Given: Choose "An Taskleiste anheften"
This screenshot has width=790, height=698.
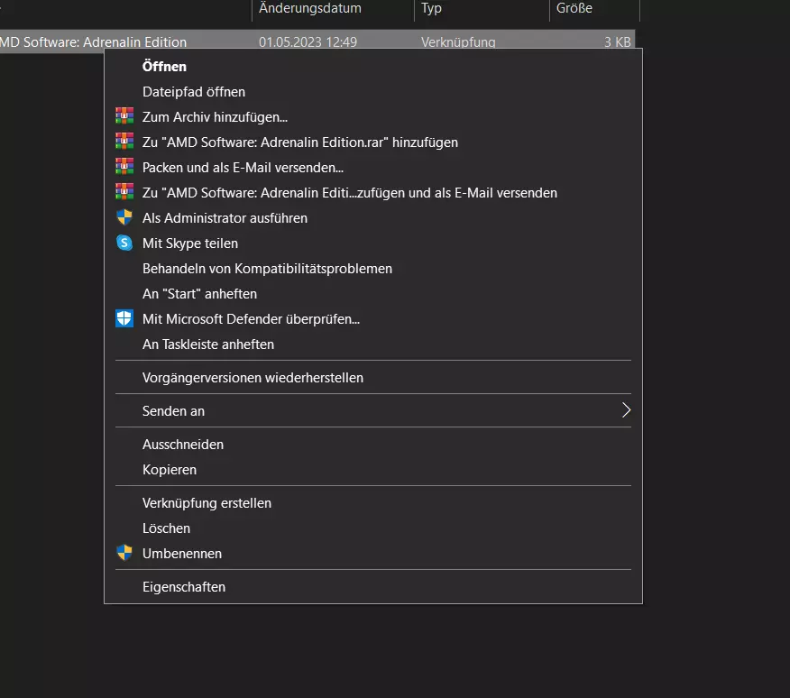Looking at the screenshot, I should pyautogui.click(x=373, y=344).
